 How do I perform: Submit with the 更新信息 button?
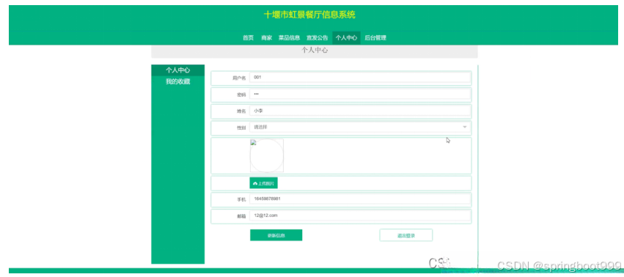coord(276,235)
